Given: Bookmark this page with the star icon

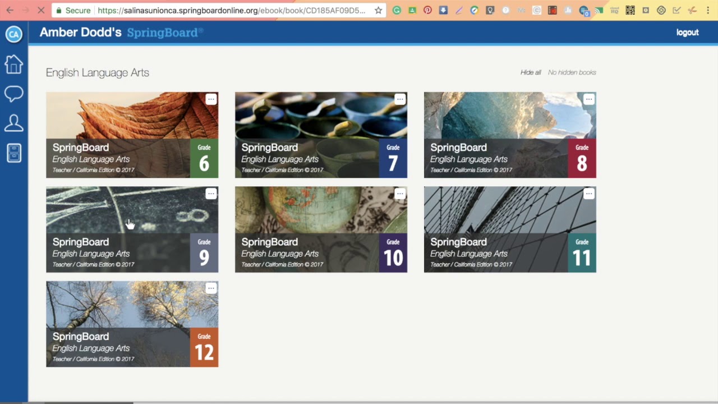Looking at the screenshot, I should [x=379, y=10].
